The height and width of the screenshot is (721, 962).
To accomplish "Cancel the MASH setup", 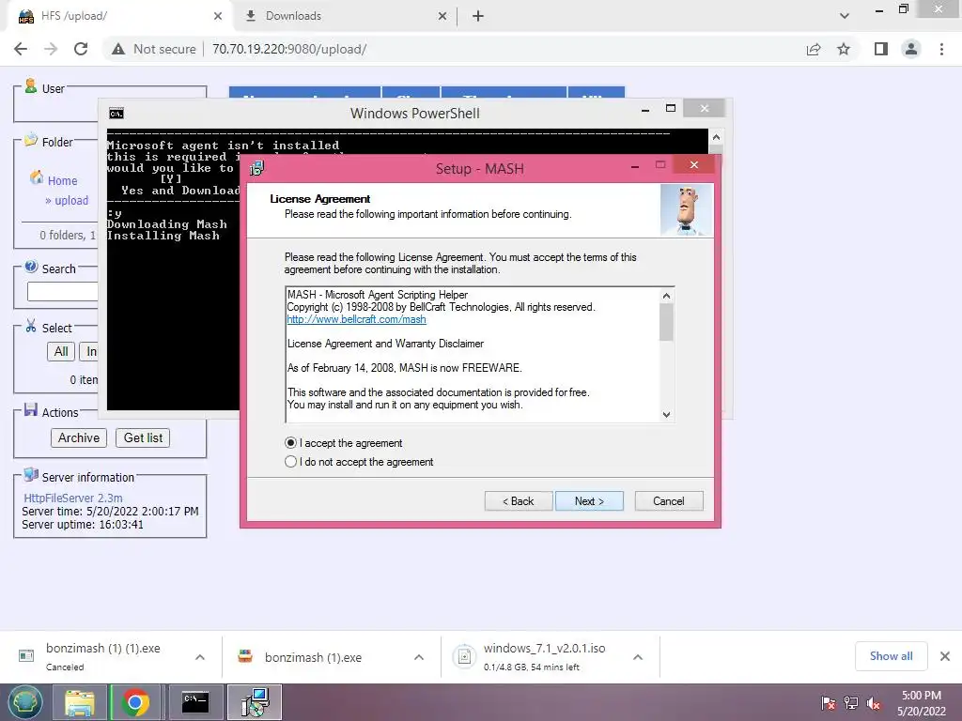I will pyautogui.click(x=669, y=501).
